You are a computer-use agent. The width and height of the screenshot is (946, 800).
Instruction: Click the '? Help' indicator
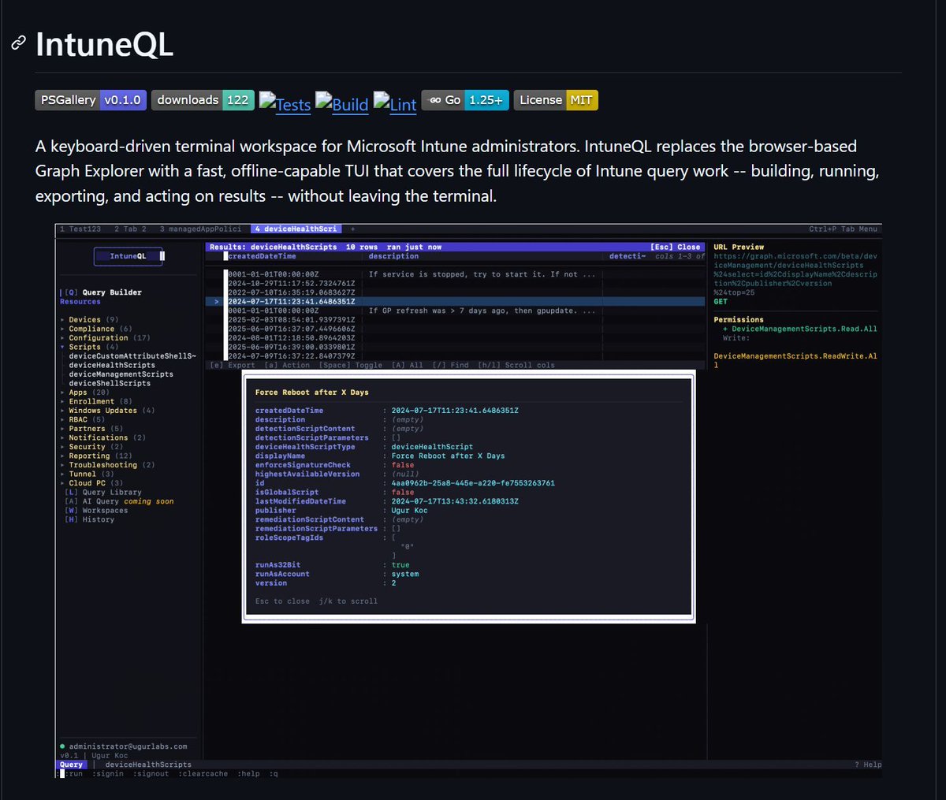tap(868, 765)
